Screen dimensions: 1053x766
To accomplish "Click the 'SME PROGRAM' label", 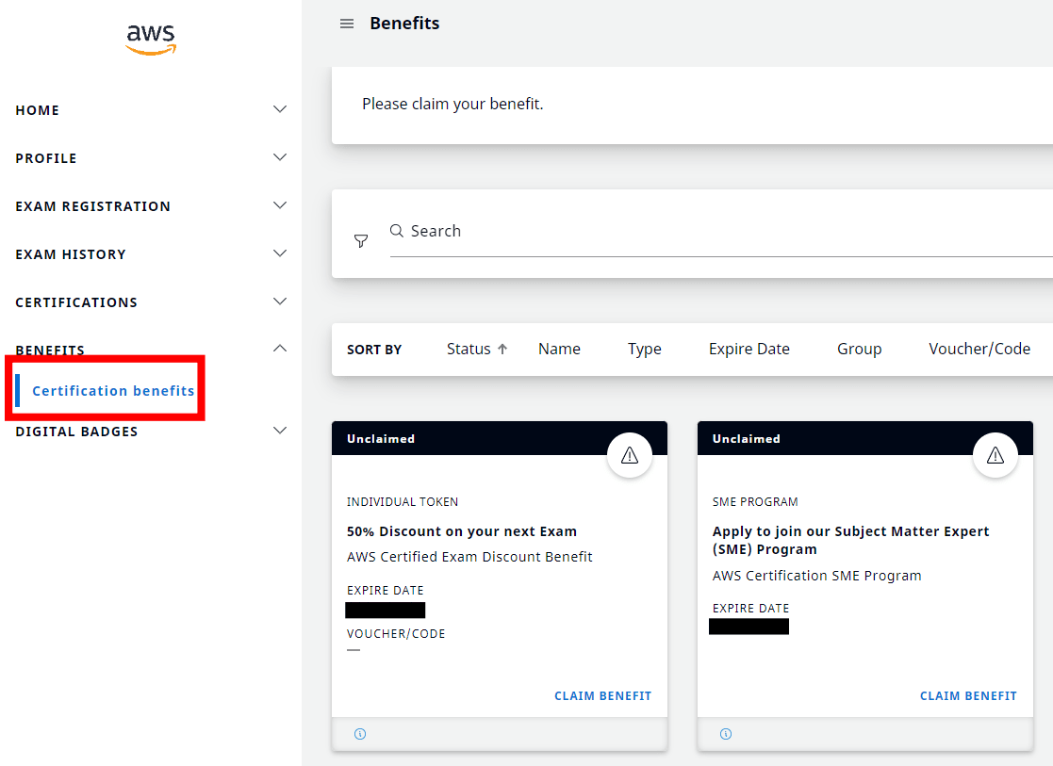I will point(755,502).
